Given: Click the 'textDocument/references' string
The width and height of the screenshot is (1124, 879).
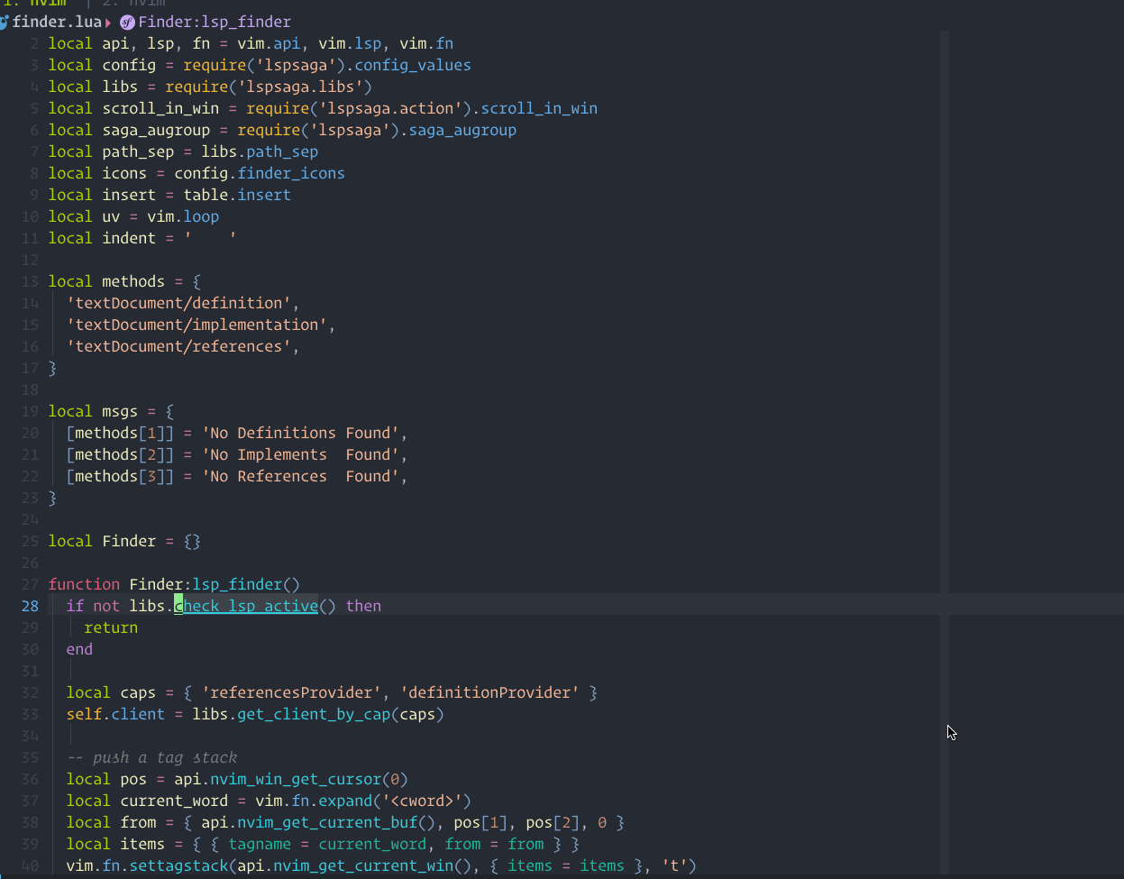Looking at the screenshot, I should [x=178, y=346].
